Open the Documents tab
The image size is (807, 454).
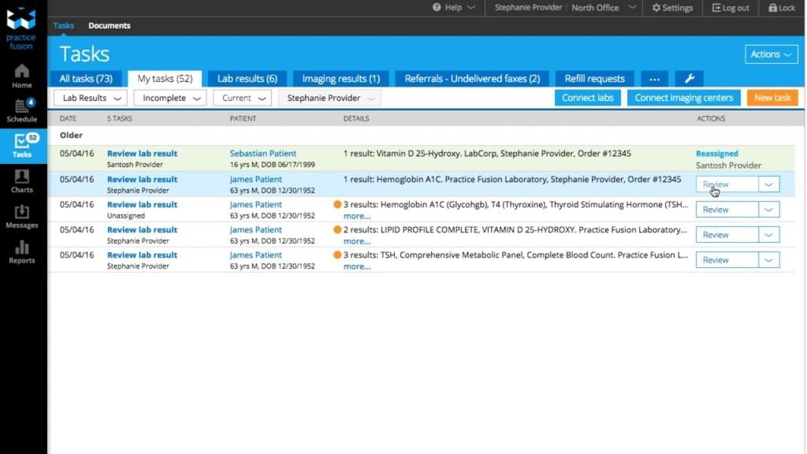pos(110,25)
